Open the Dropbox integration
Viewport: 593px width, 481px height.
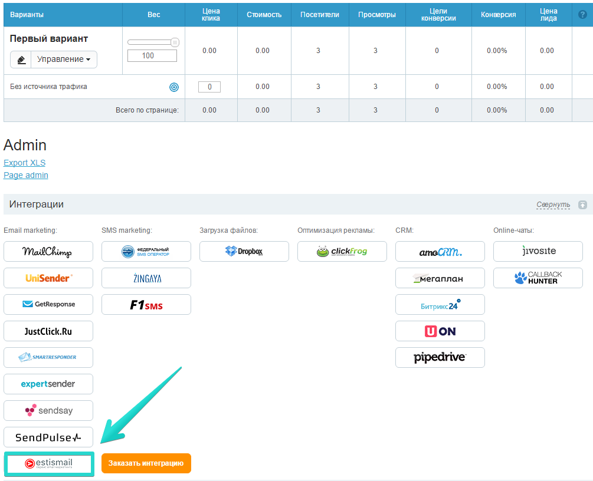pyautogui.click(x=244, y=251)
